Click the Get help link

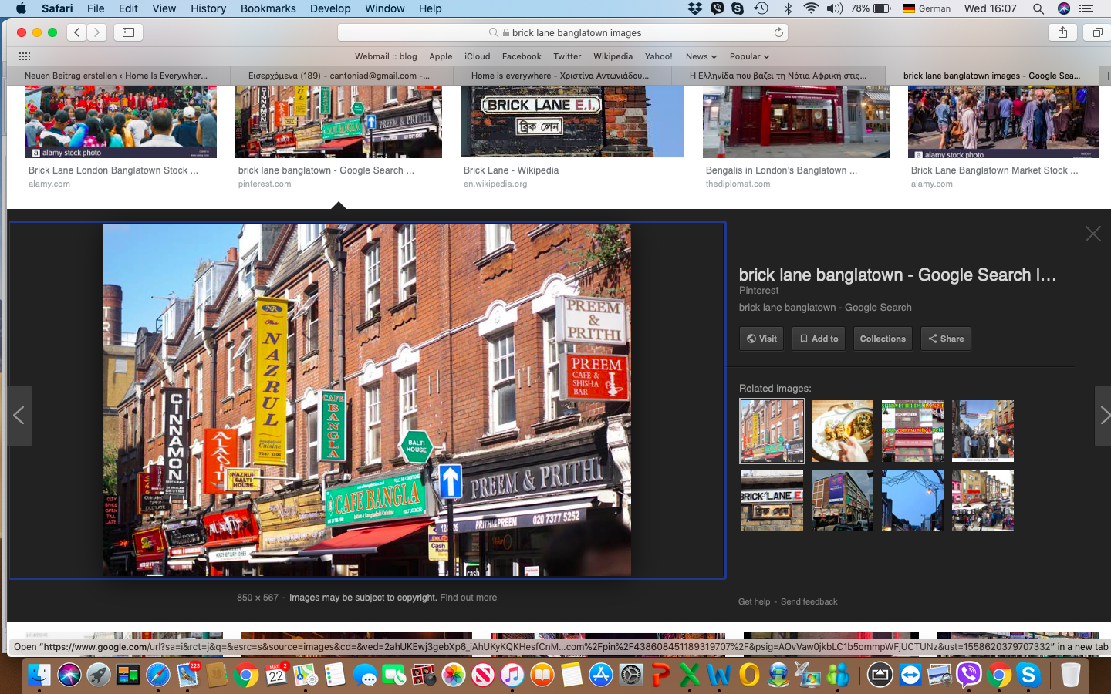point(754,601)
